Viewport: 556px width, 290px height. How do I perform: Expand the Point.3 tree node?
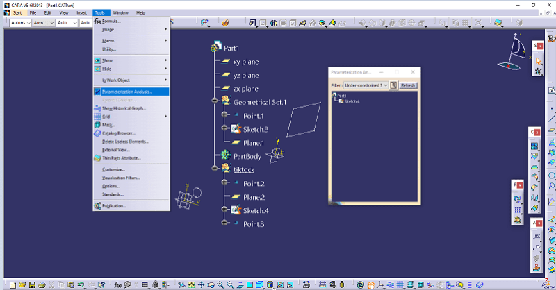(224, 223)
